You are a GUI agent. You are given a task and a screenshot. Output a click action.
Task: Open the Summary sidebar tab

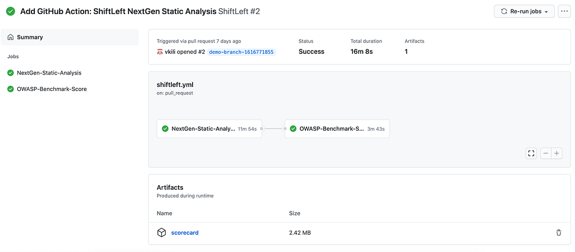pos(70,37)
